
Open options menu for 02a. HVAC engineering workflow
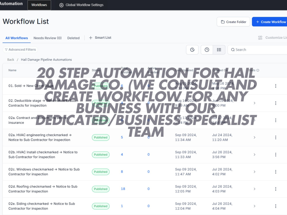pos(276,138)
